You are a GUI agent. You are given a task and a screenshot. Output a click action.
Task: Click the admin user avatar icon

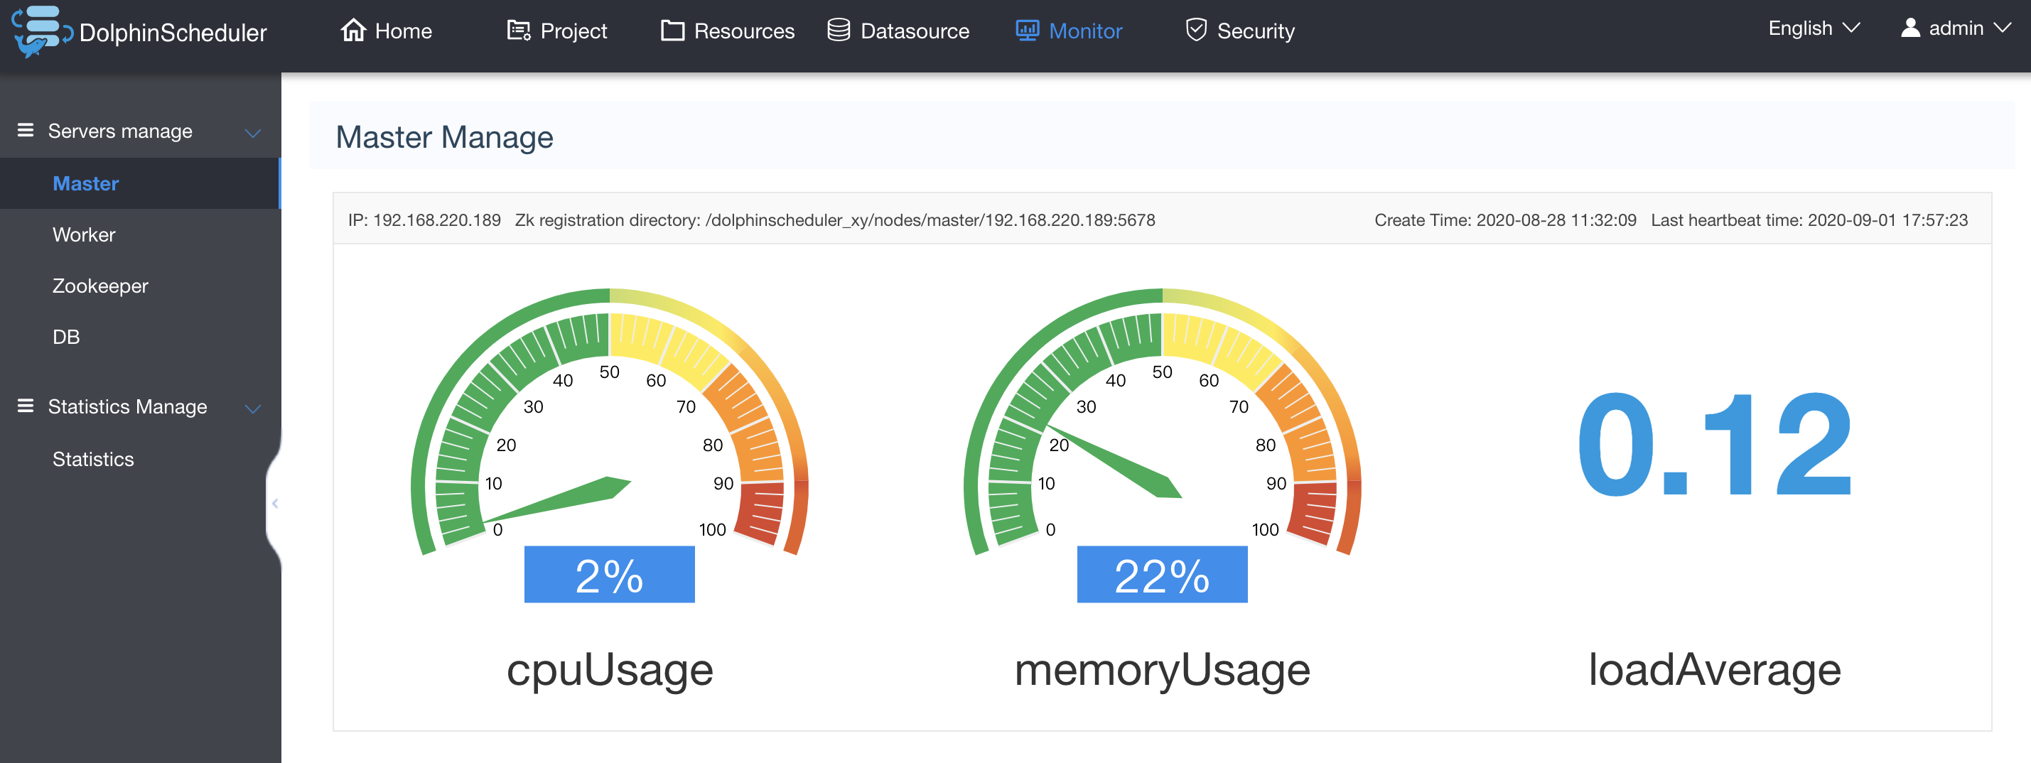[x=1909, y=28]
